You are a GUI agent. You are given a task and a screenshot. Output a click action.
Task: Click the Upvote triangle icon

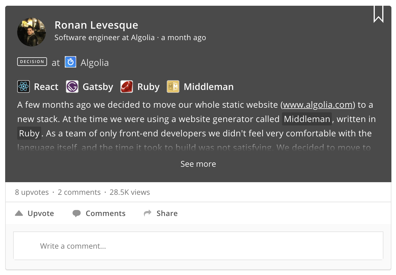19,213
